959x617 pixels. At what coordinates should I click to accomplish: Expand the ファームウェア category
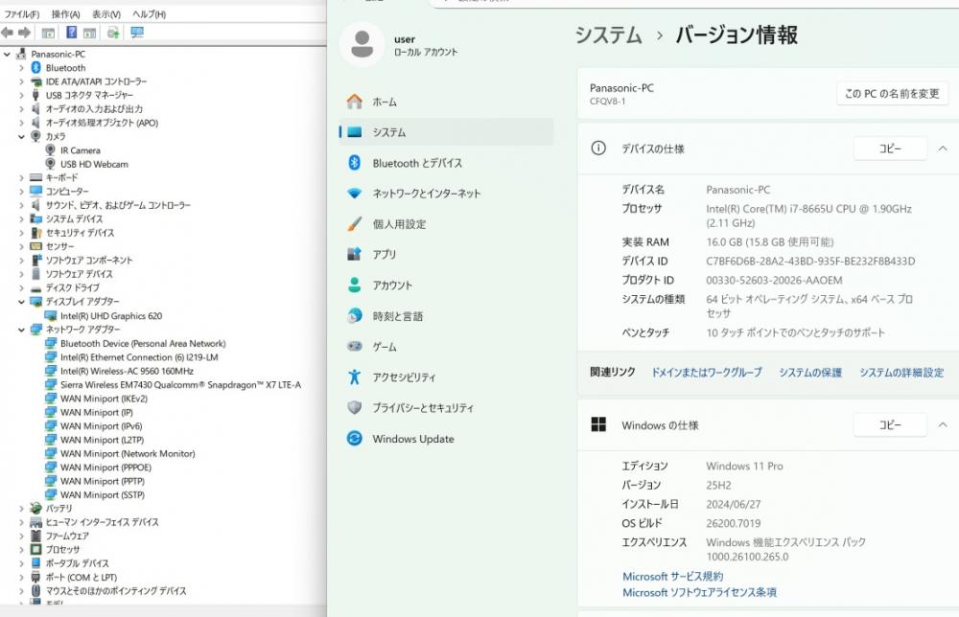click(21, 536)
